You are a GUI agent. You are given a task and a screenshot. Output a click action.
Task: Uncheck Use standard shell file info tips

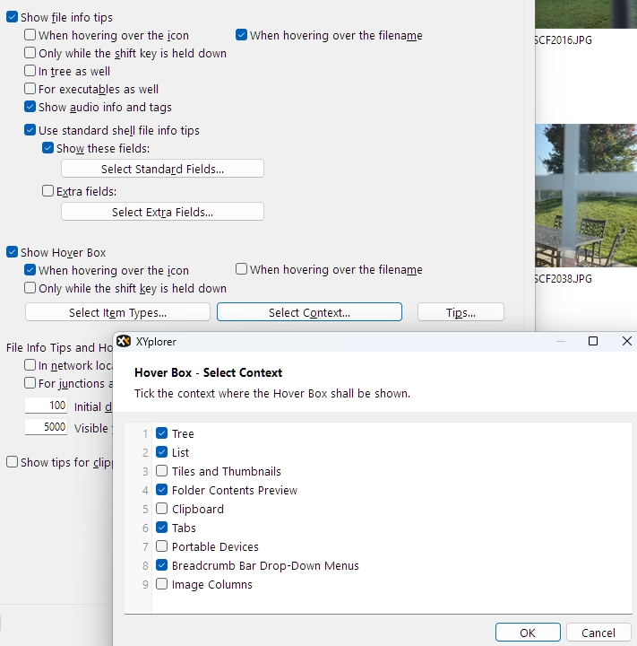(30, 130)
